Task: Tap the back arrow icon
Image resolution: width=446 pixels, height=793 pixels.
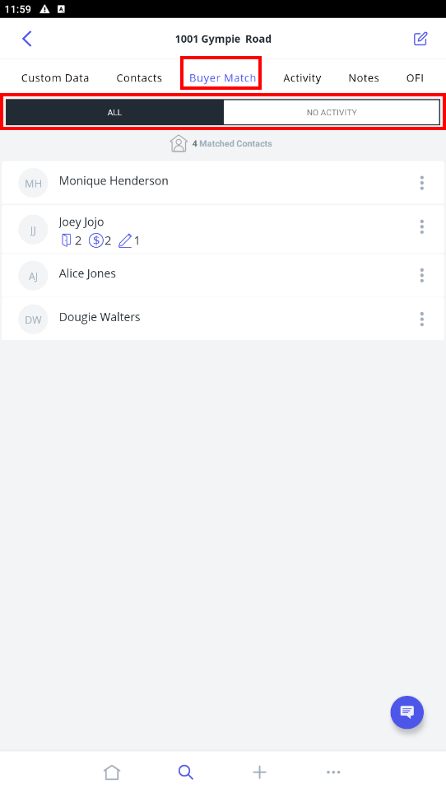Action: (x=27, y=39)
